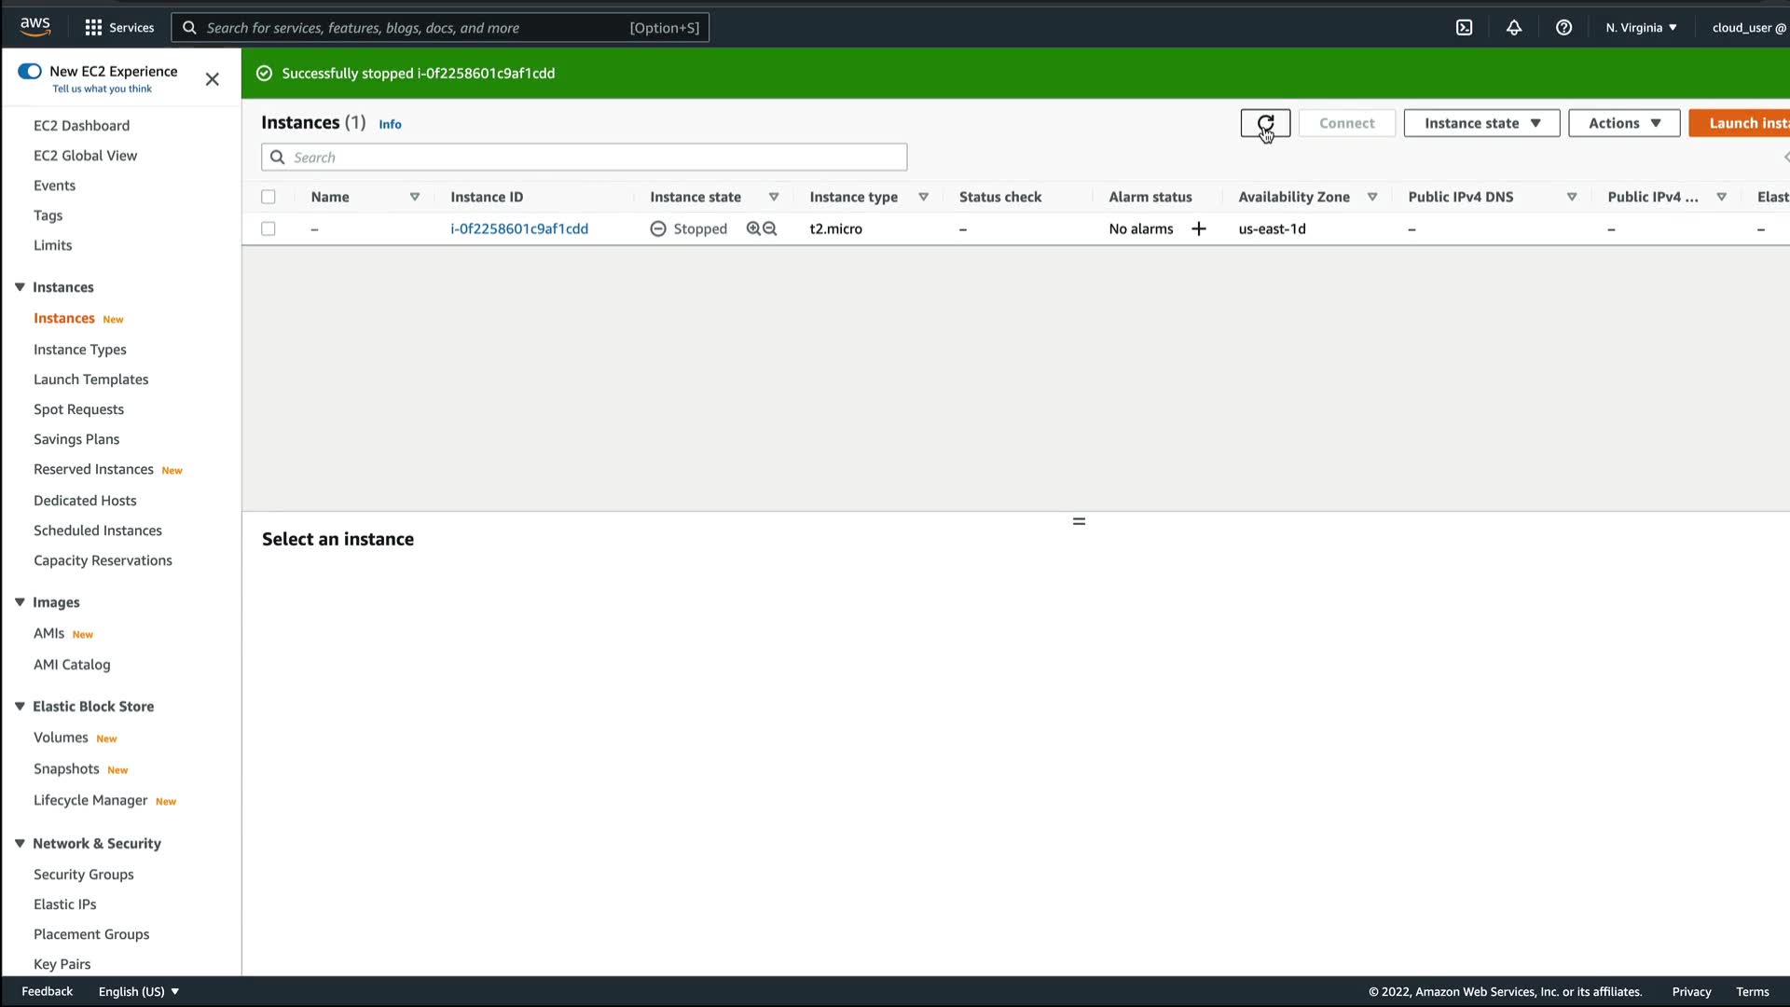Open the Instance state dropdown
This screenshot has height=1007, width=1790.
pyautogui.click(x=1481, y=123)
